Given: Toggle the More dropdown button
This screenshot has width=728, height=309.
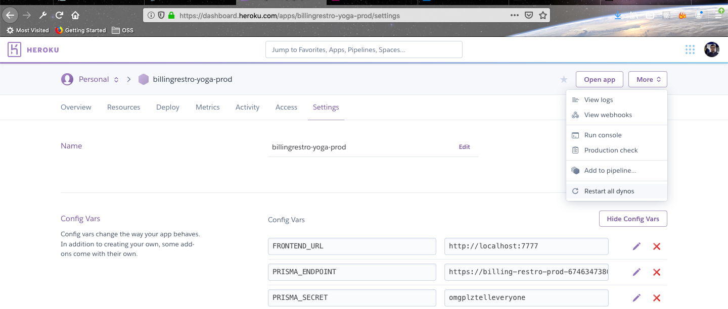Looking at the screenshot, I should (648, 79).
